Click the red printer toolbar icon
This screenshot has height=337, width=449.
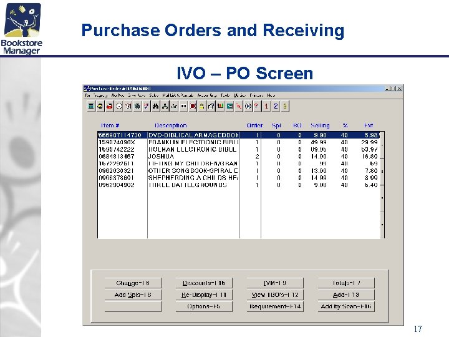point(109,106)
